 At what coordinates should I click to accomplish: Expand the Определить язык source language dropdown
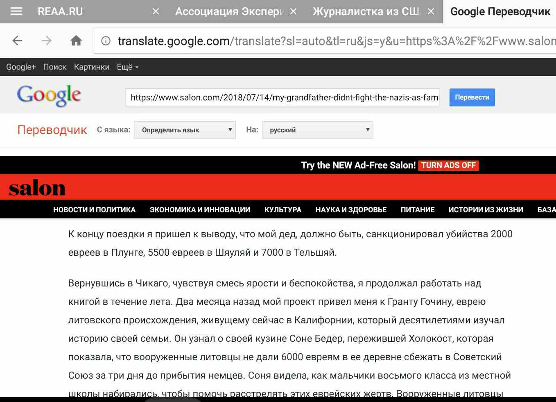[185, 130]
